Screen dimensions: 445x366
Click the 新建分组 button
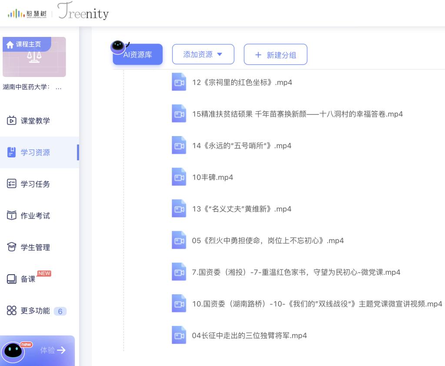276,55
